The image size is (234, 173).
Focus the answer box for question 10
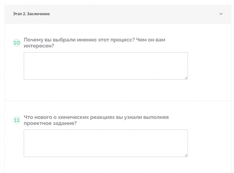(106, 66)
